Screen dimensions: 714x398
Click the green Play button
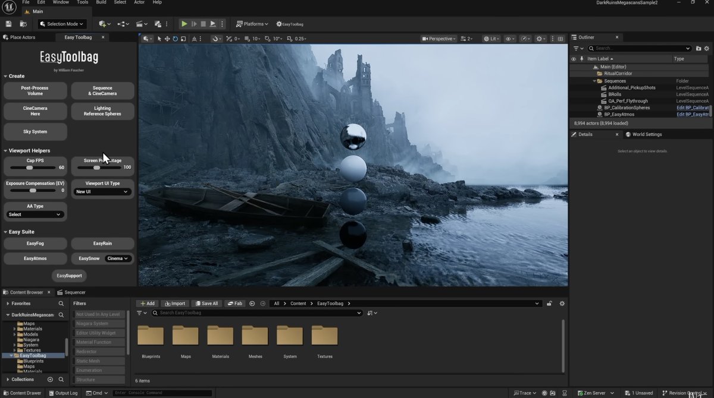184,24
